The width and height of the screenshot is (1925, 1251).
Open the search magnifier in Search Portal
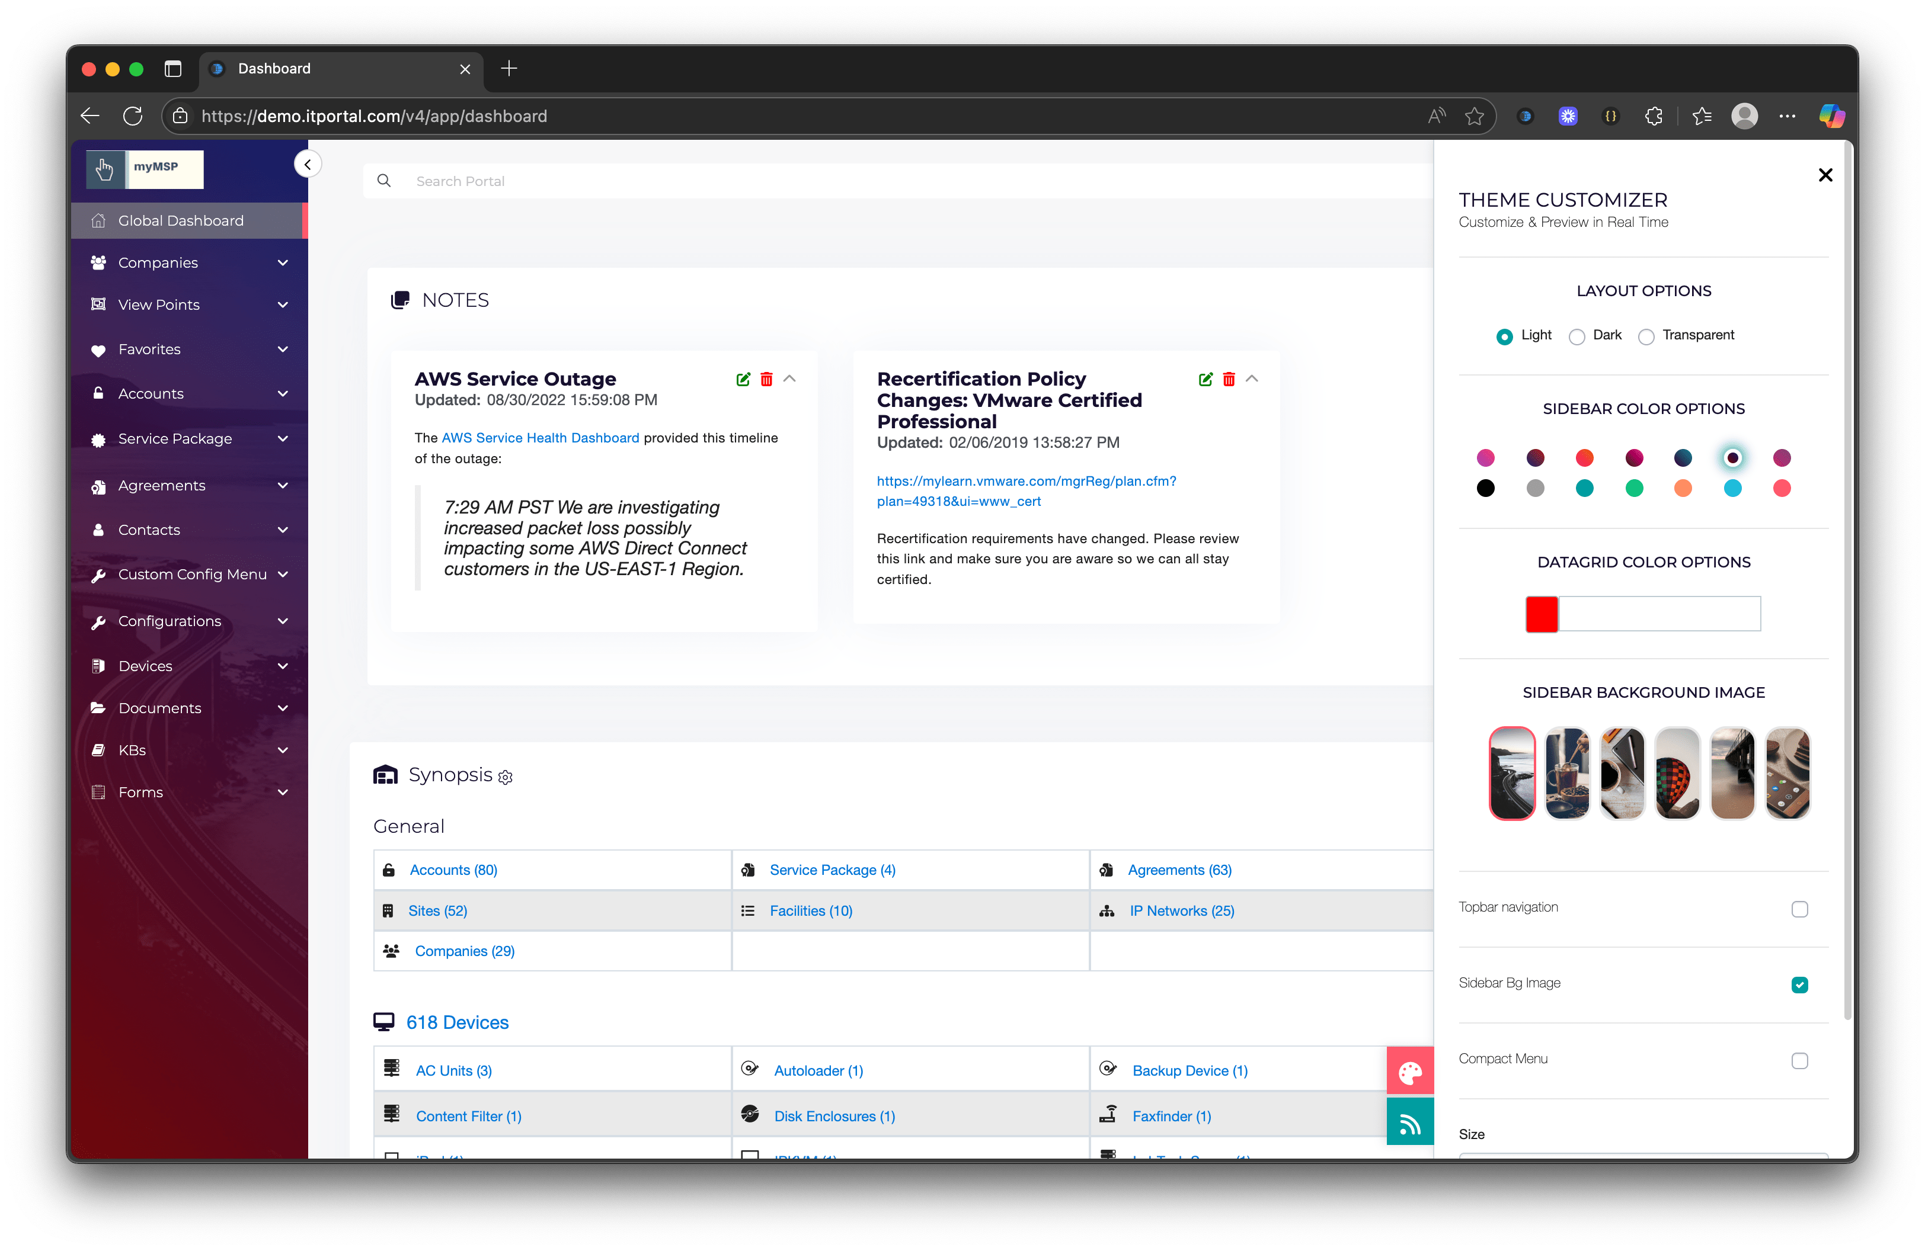pos(384,180)
